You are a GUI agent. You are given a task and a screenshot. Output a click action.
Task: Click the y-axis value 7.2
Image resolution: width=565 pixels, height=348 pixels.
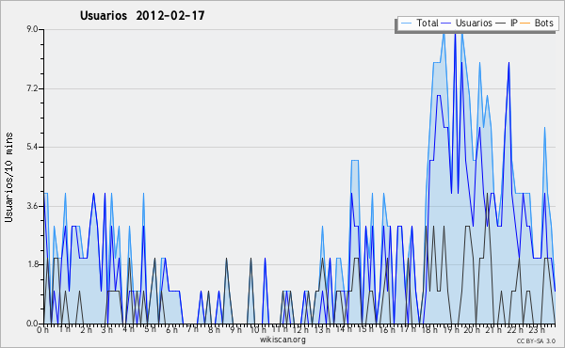(32, 88)
